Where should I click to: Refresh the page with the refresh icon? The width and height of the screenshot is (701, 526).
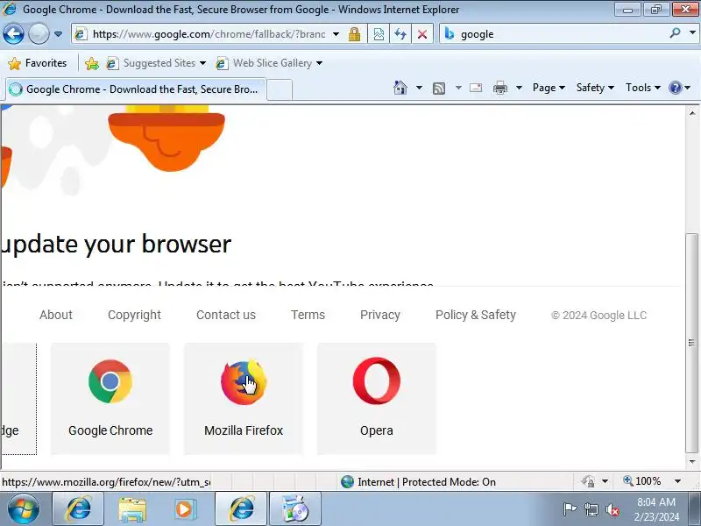[x=400, y=34]
